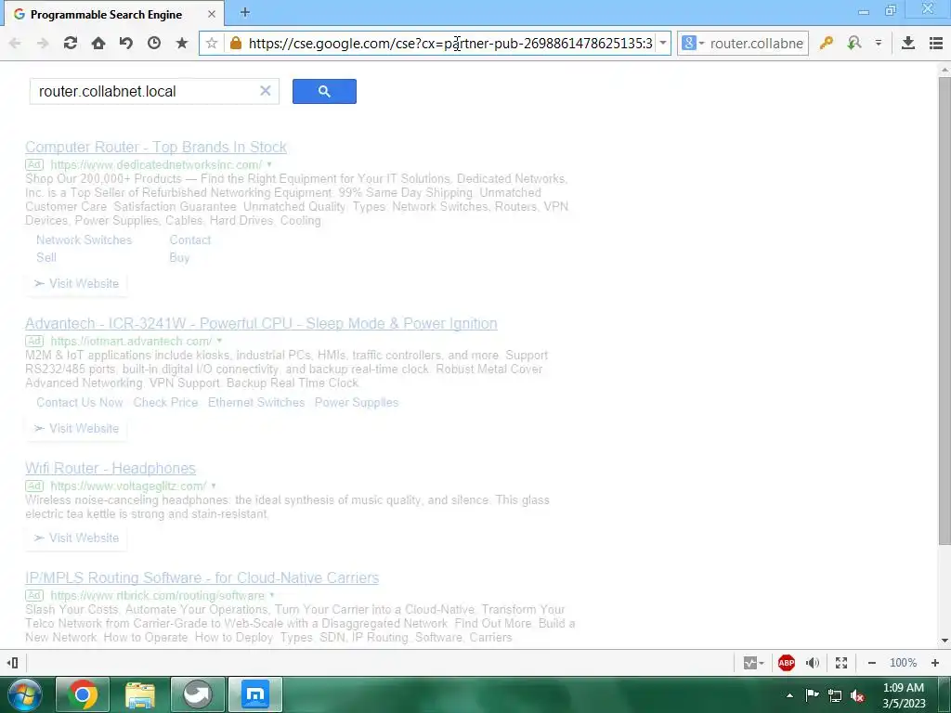Click the undo closed tab icon

(126, 43)
